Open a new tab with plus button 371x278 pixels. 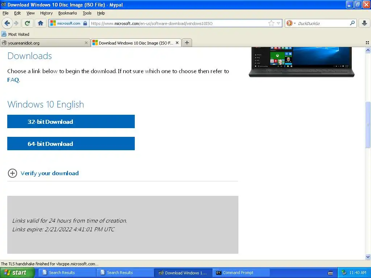coord(187,43)
